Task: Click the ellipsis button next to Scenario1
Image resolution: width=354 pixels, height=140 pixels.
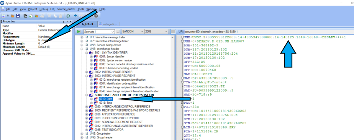Action: click(118, 32)
